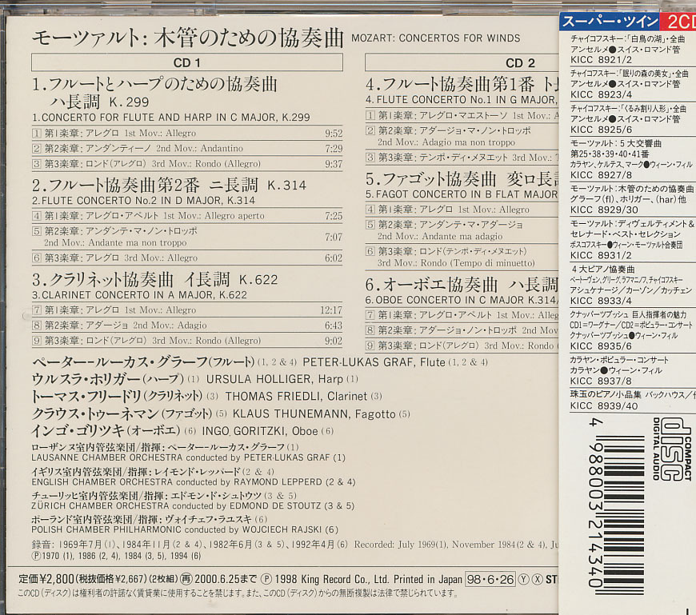Screen dimensions: 696x615
Task: Click catalog number KICC 8933/4
Action: 601,301
